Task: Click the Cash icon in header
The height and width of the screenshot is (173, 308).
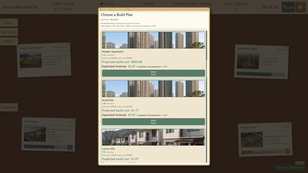Action: (x=102, y=4)
